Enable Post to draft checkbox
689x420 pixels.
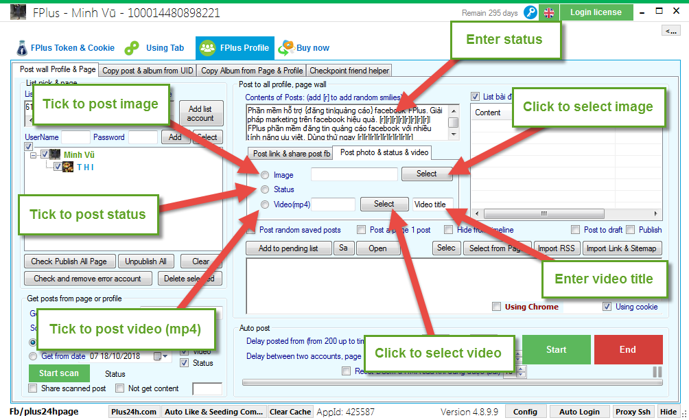point(575,229)
